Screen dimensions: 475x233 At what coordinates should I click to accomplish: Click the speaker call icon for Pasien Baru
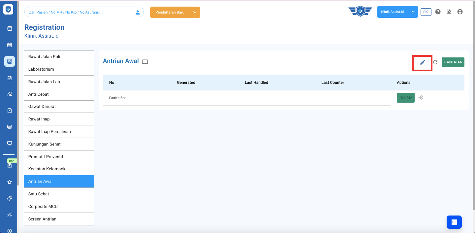(x=421, y=98)
